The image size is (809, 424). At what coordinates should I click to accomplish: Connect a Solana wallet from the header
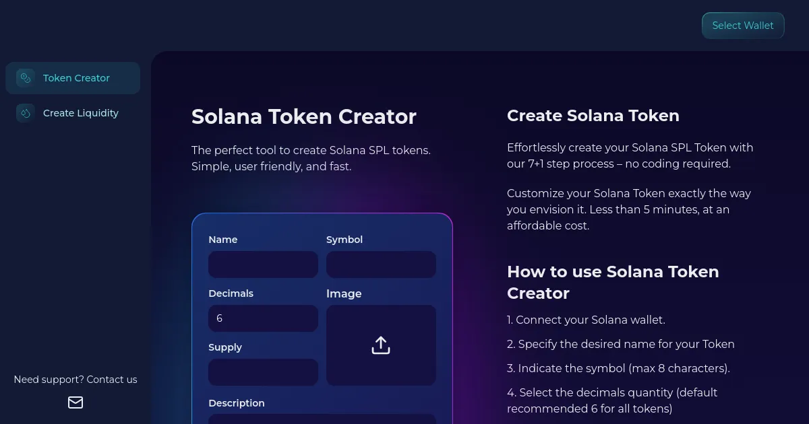click(x=743, y=25)
